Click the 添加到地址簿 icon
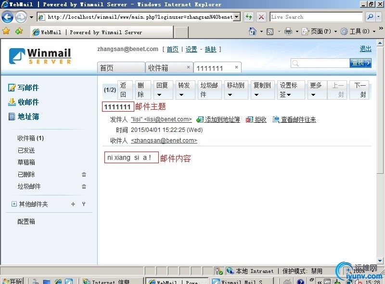 coord(200,120)
